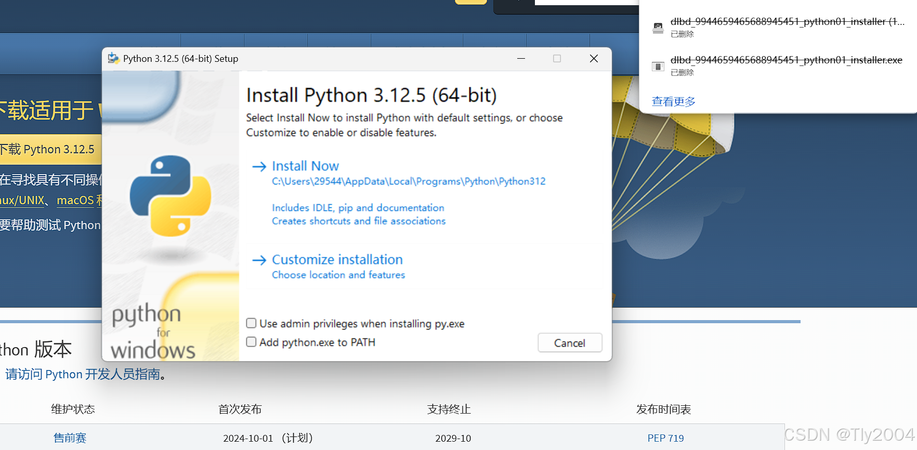This screenshot has height=450, width=917.
Task: Click the 首次发布 column header
Action: [x=240, y=409]
